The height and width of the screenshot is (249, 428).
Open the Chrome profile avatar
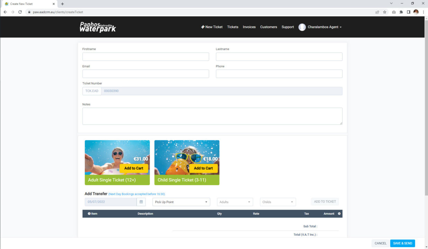[x=416, y=12]
